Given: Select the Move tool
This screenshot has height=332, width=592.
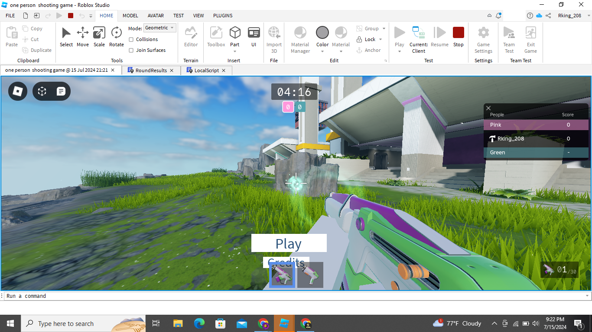Looking at the screenshot, I should pos(82,38).
